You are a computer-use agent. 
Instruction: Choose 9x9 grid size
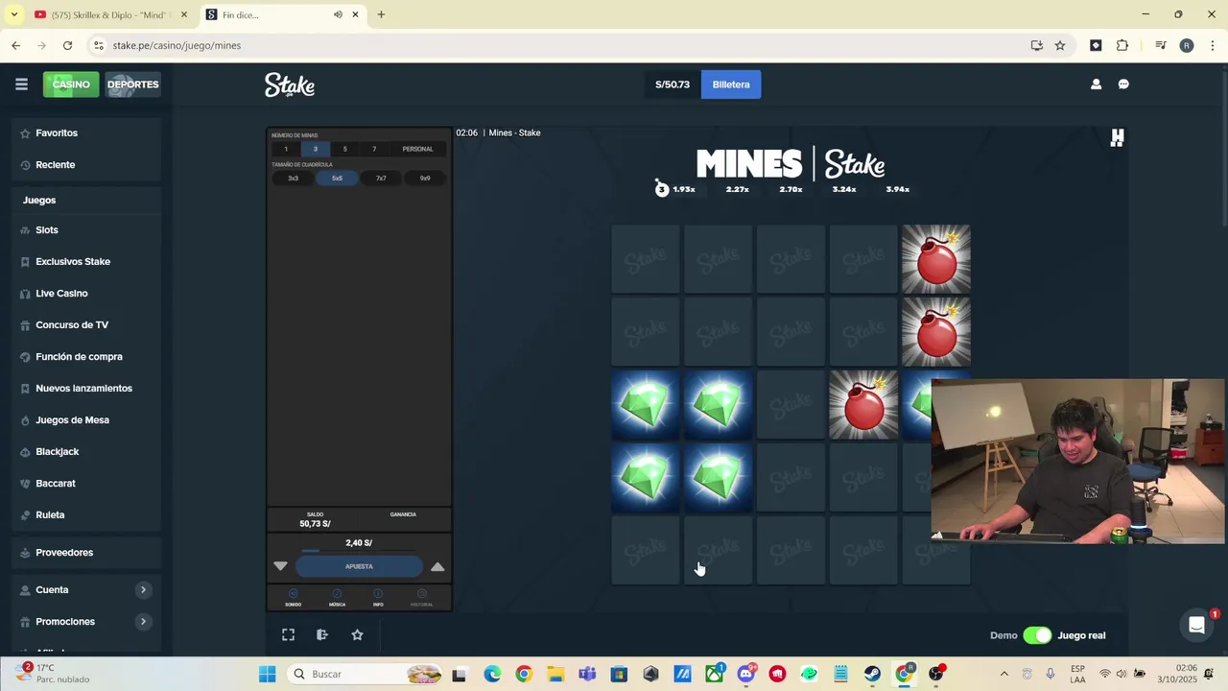425,179
